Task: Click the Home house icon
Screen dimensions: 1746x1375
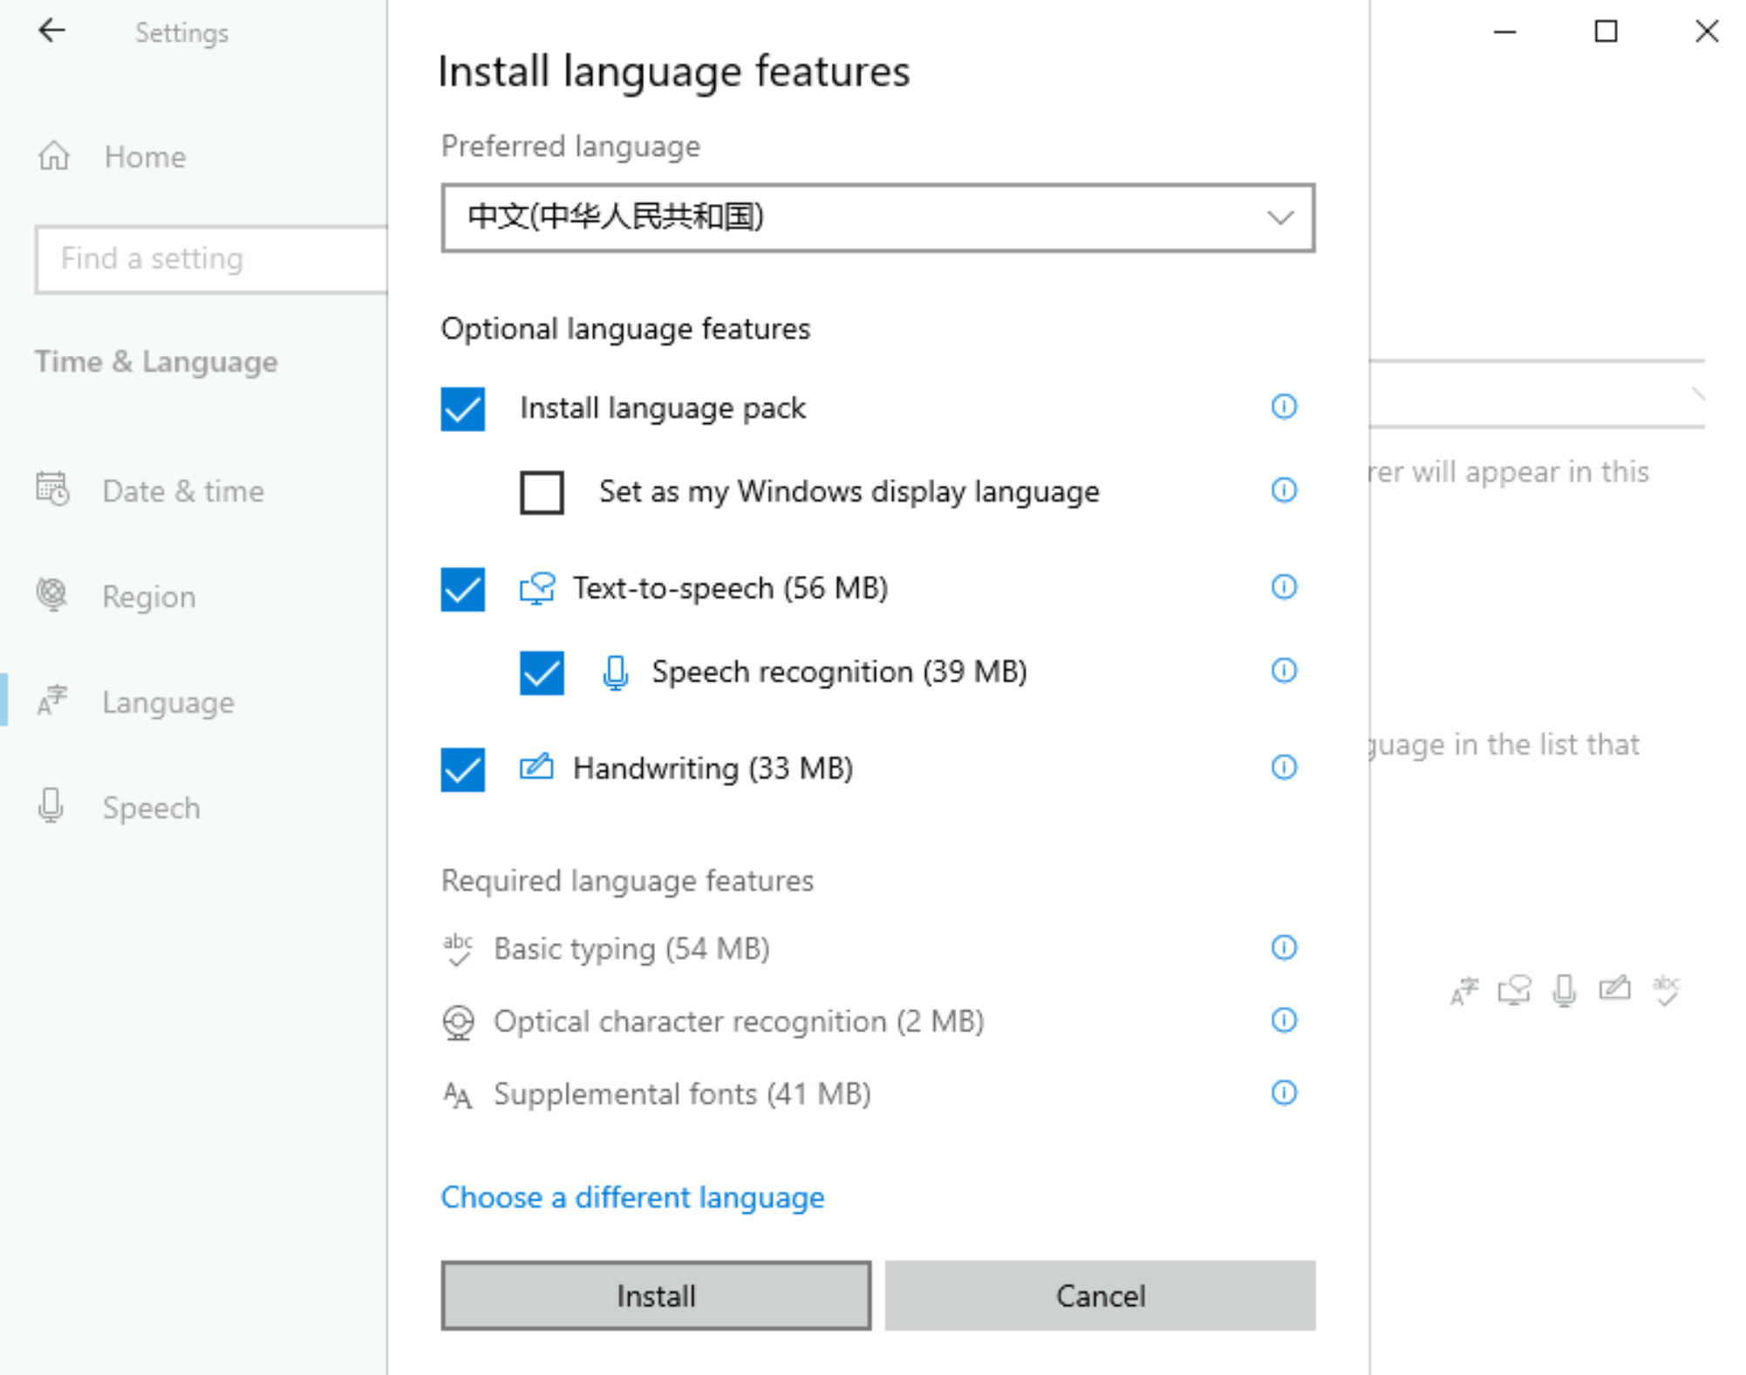Action: click(x=54, y=156)
